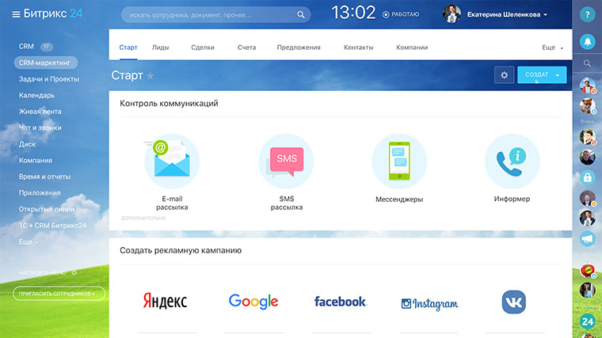
Task: Open the settings gear next to Создать
Action: (x=504, y=75)
